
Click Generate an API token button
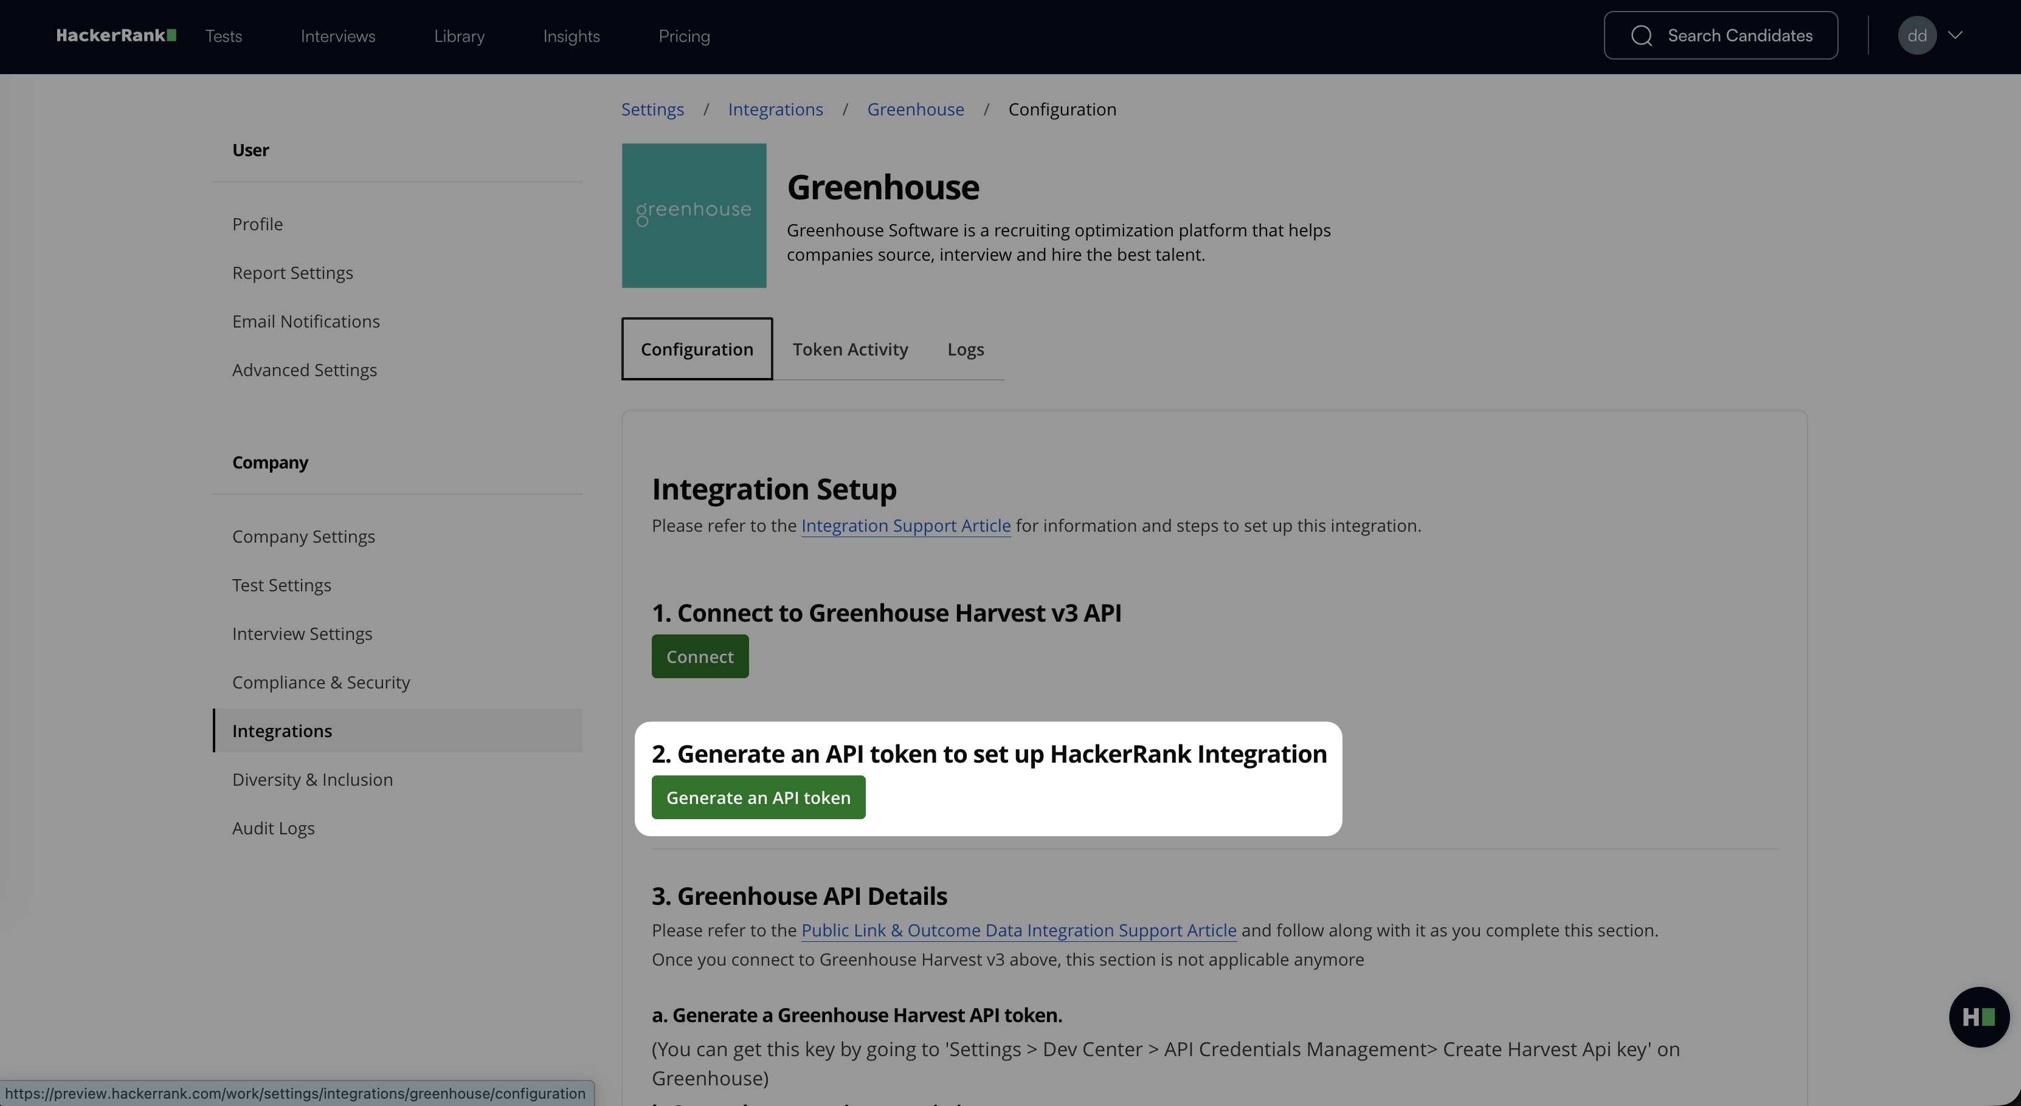758,798
